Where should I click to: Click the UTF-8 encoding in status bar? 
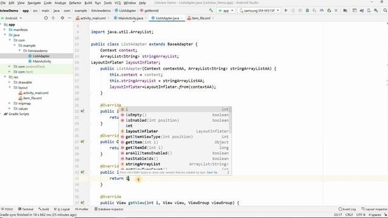tap(361, 215)
